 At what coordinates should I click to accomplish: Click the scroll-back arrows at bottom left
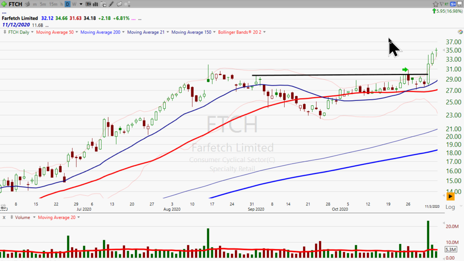click(3, 207)
